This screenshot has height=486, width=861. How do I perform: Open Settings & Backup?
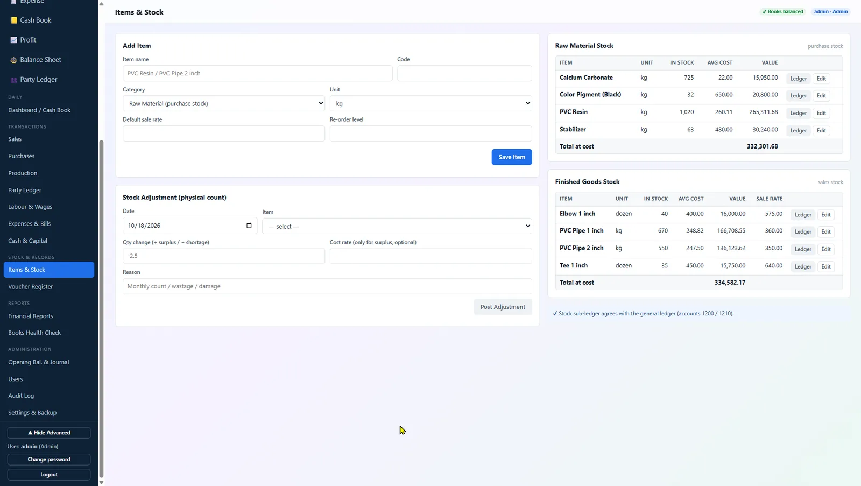click(32, 413)
